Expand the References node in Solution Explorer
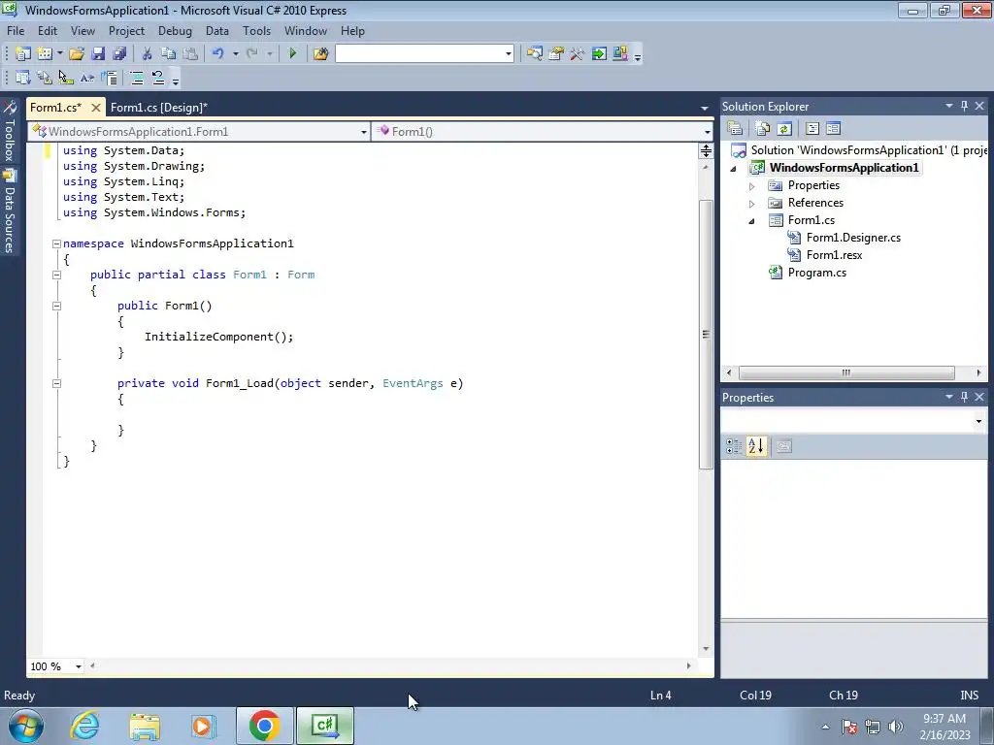 [x=752, y=204]
